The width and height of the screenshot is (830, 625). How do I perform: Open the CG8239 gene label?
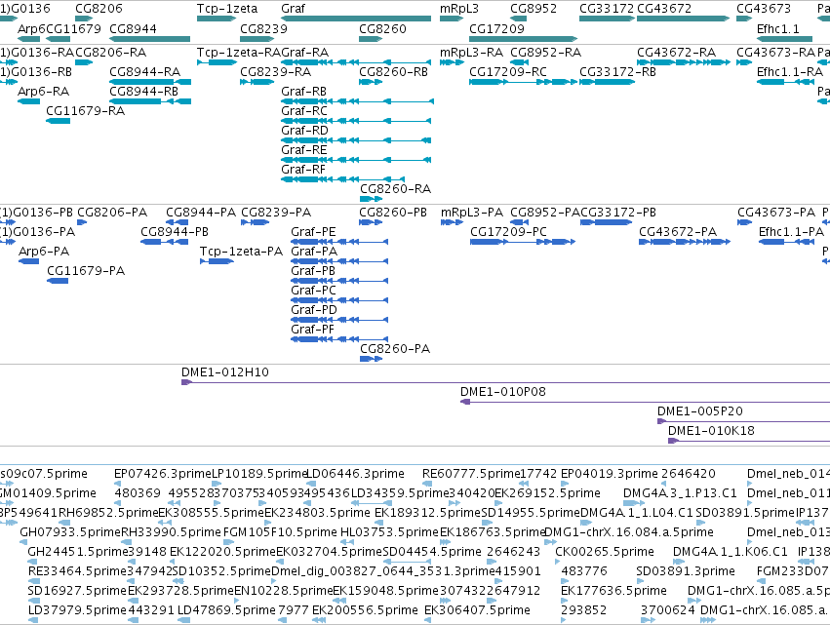coord(263,28)
